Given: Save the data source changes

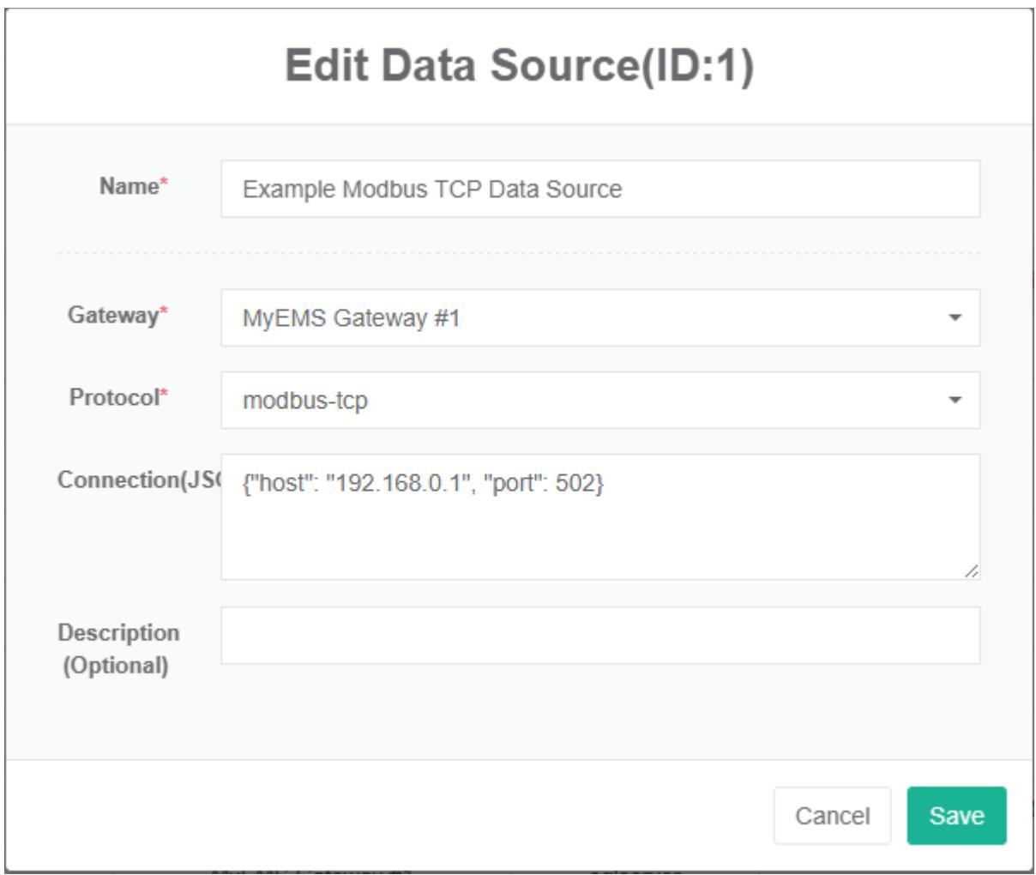Looking at the screenshot, I should tap(956, 816).
